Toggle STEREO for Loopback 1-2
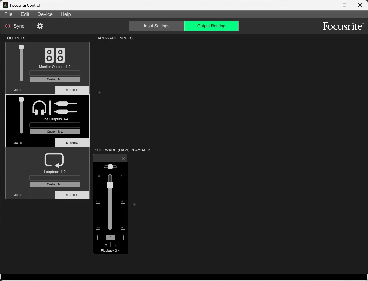The image size is (368, 281). [72, 195]
